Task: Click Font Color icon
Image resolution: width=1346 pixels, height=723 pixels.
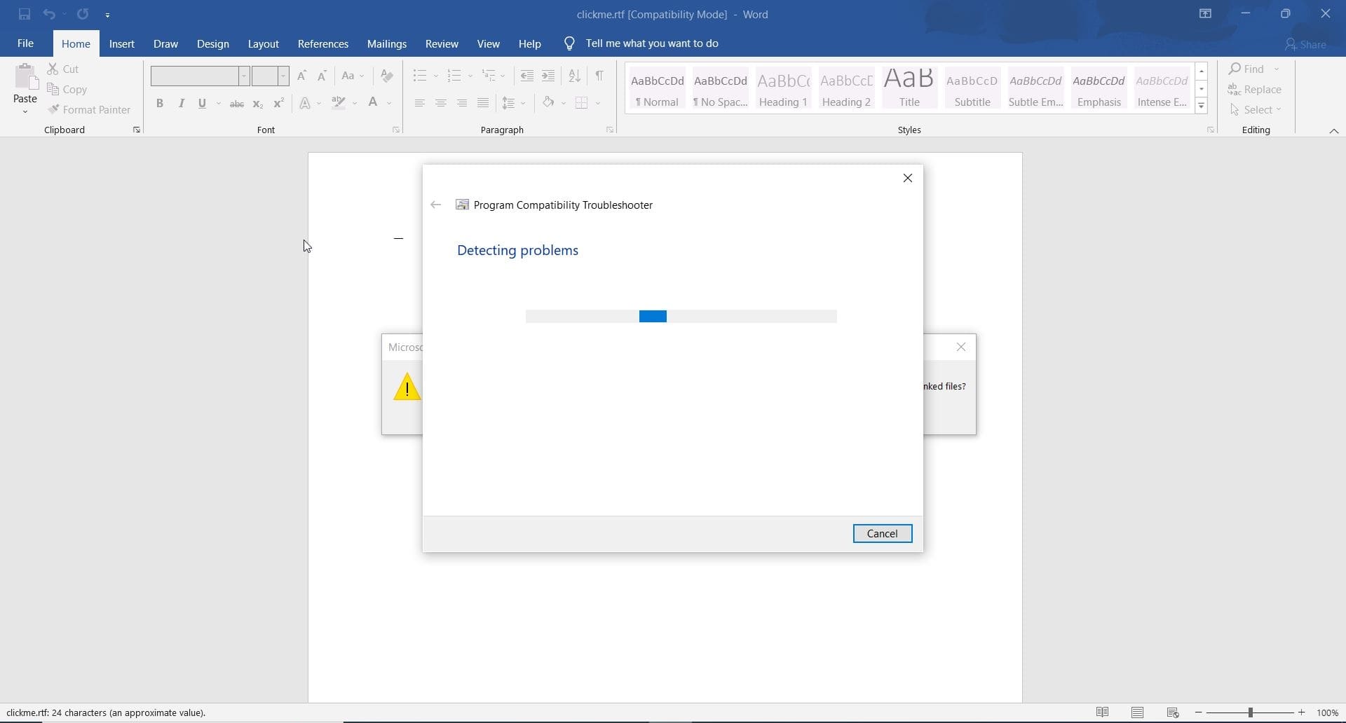Action: coord(373,103)
